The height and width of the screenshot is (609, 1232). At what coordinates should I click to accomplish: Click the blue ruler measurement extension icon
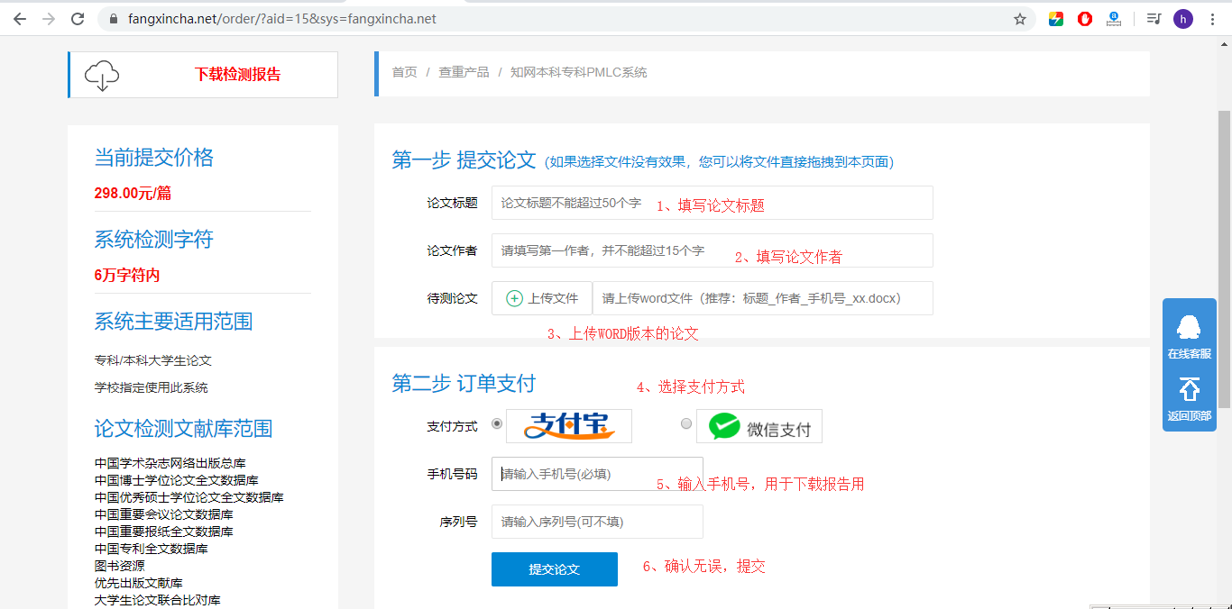1113,17
